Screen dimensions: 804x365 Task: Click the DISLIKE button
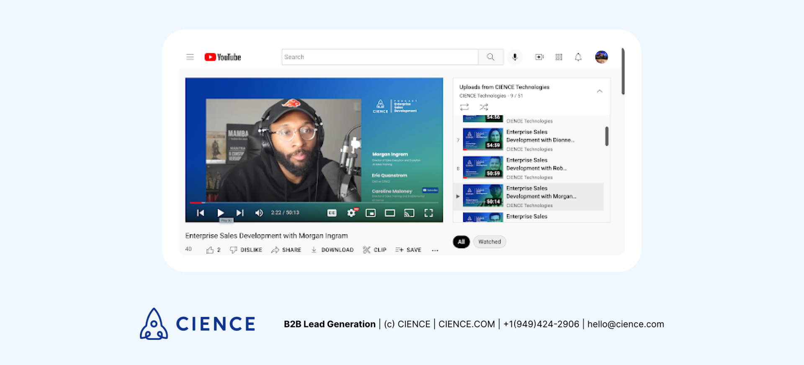tap(246, 250)
